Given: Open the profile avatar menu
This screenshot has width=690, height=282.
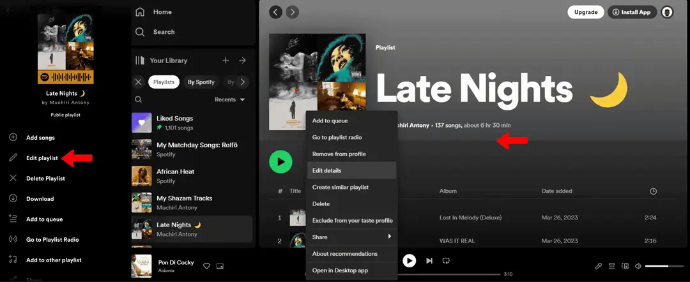Looking at the screenshot, I should 667,12.
